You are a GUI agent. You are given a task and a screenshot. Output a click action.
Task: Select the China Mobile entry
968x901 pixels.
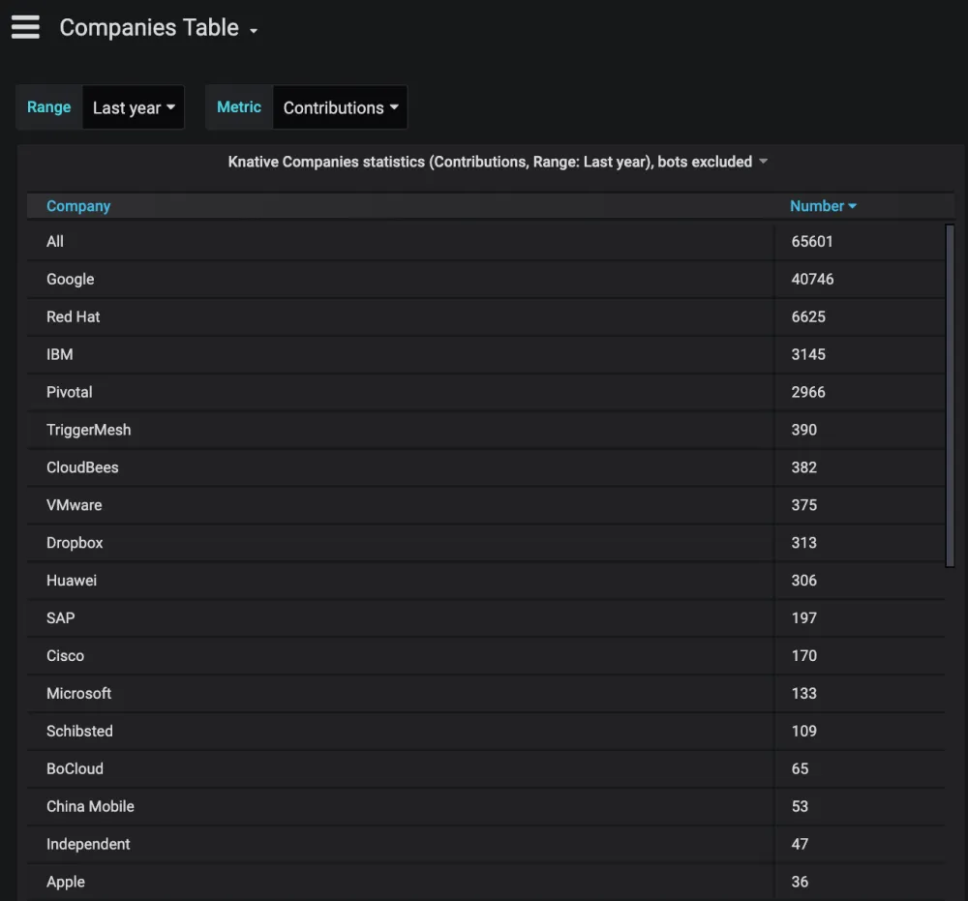[90, 806]
